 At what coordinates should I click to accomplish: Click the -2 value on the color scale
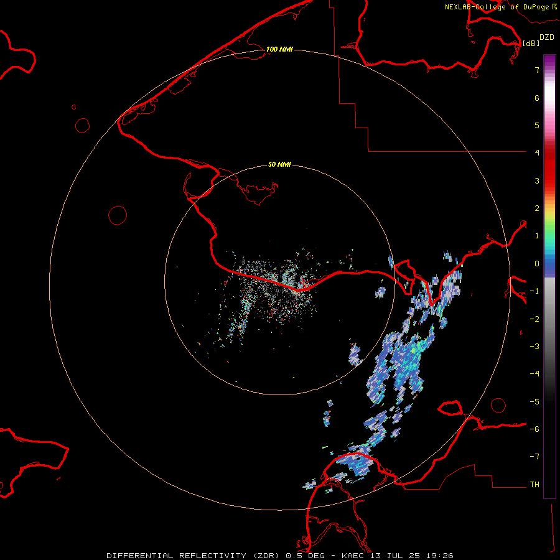534,319
